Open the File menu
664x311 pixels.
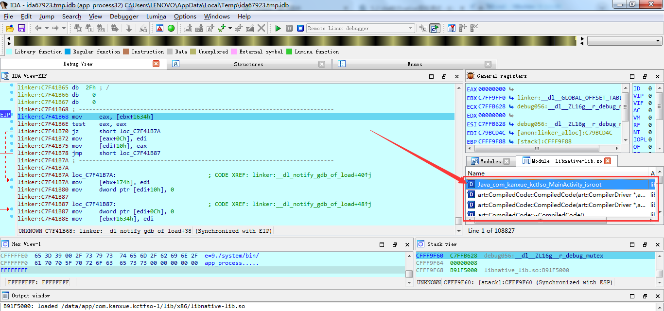[8, 17]
